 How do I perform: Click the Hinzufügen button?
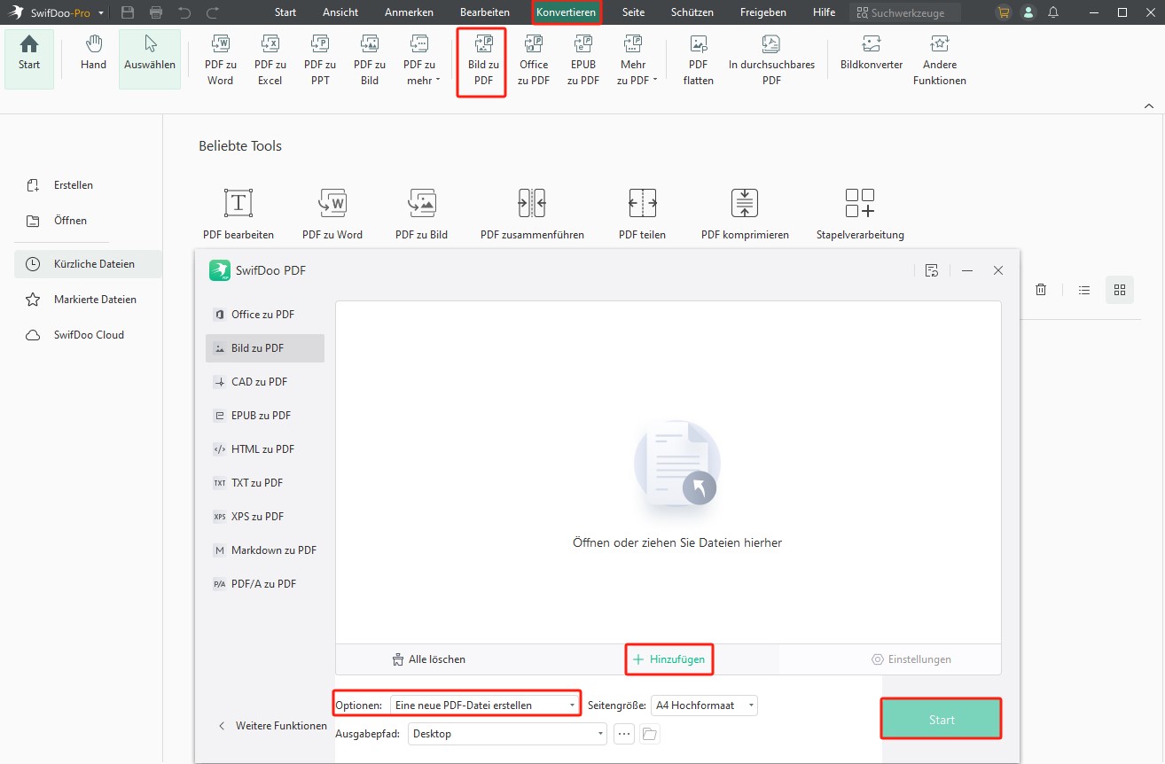(669, 659)
